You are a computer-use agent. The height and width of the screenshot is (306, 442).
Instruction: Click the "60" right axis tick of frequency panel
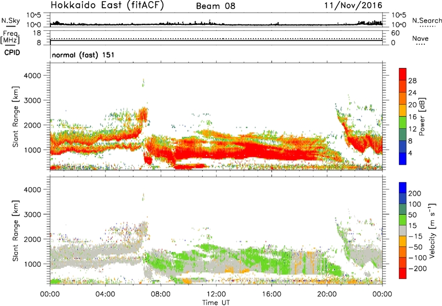(x=395, y=33)
